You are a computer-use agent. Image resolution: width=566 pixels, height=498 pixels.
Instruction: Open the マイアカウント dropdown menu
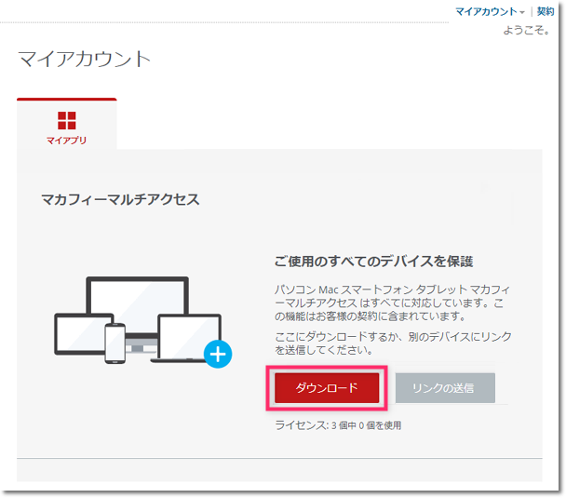point(490,11)
